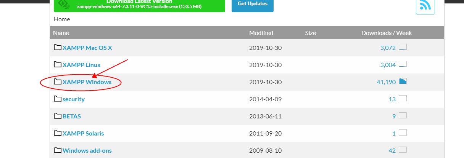Sort the list by the Modified column header
This screenshot has height=158, width=464.
(x=261, y=33)
